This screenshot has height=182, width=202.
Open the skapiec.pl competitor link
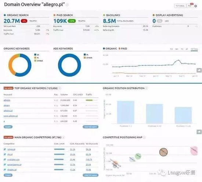(x=12, y=169)
